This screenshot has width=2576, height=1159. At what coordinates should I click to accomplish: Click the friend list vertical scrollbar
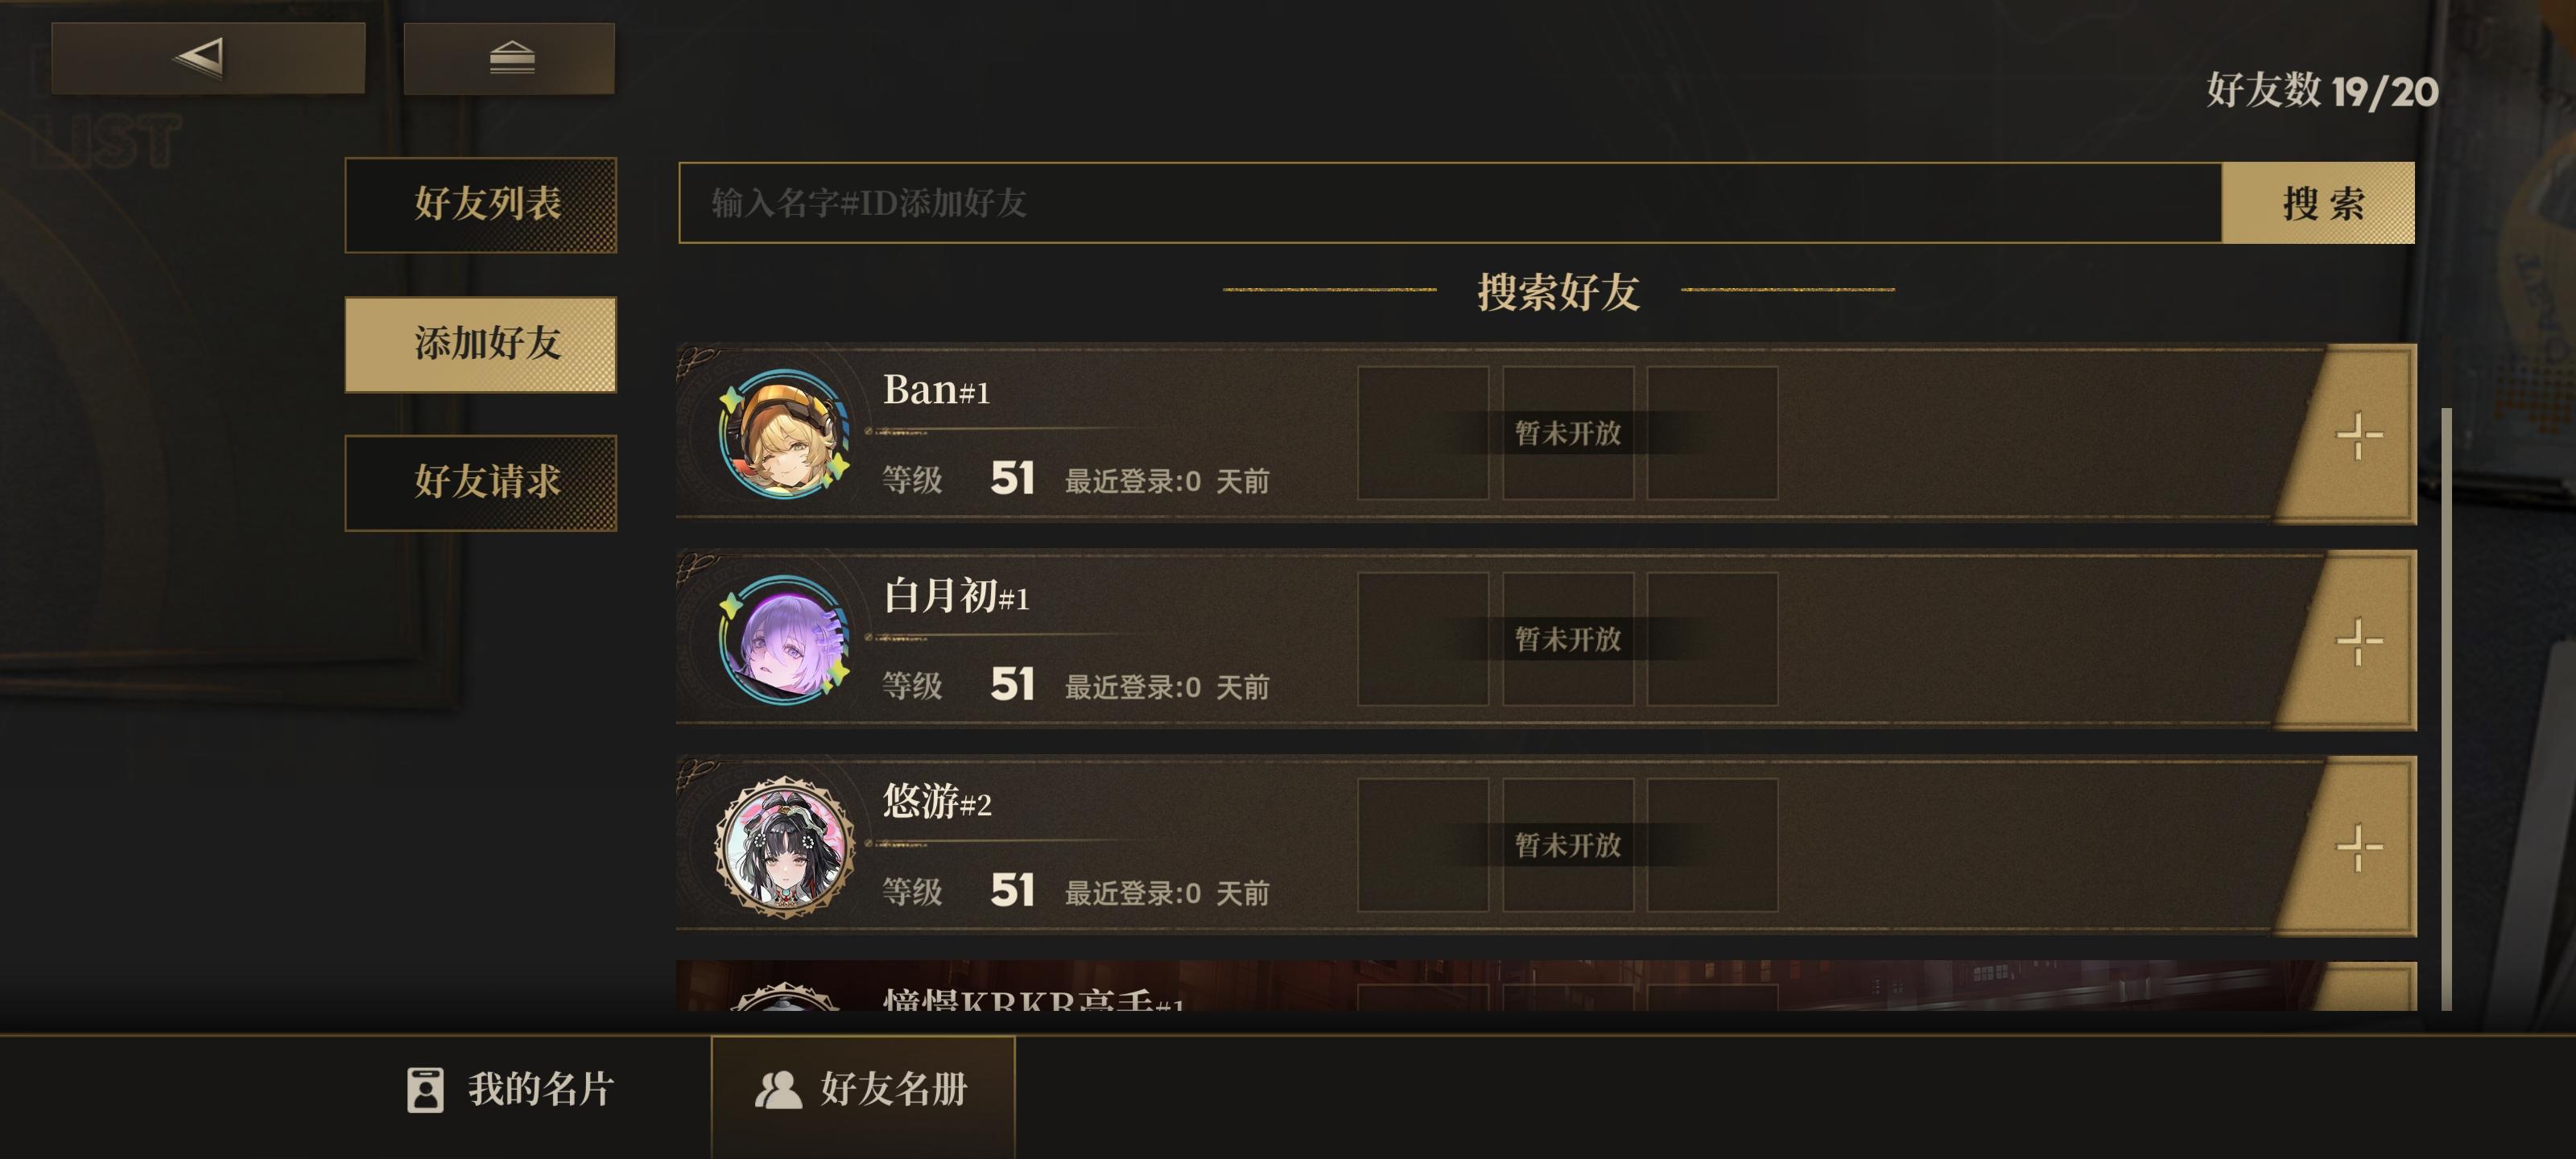(x=2446, y=708)
